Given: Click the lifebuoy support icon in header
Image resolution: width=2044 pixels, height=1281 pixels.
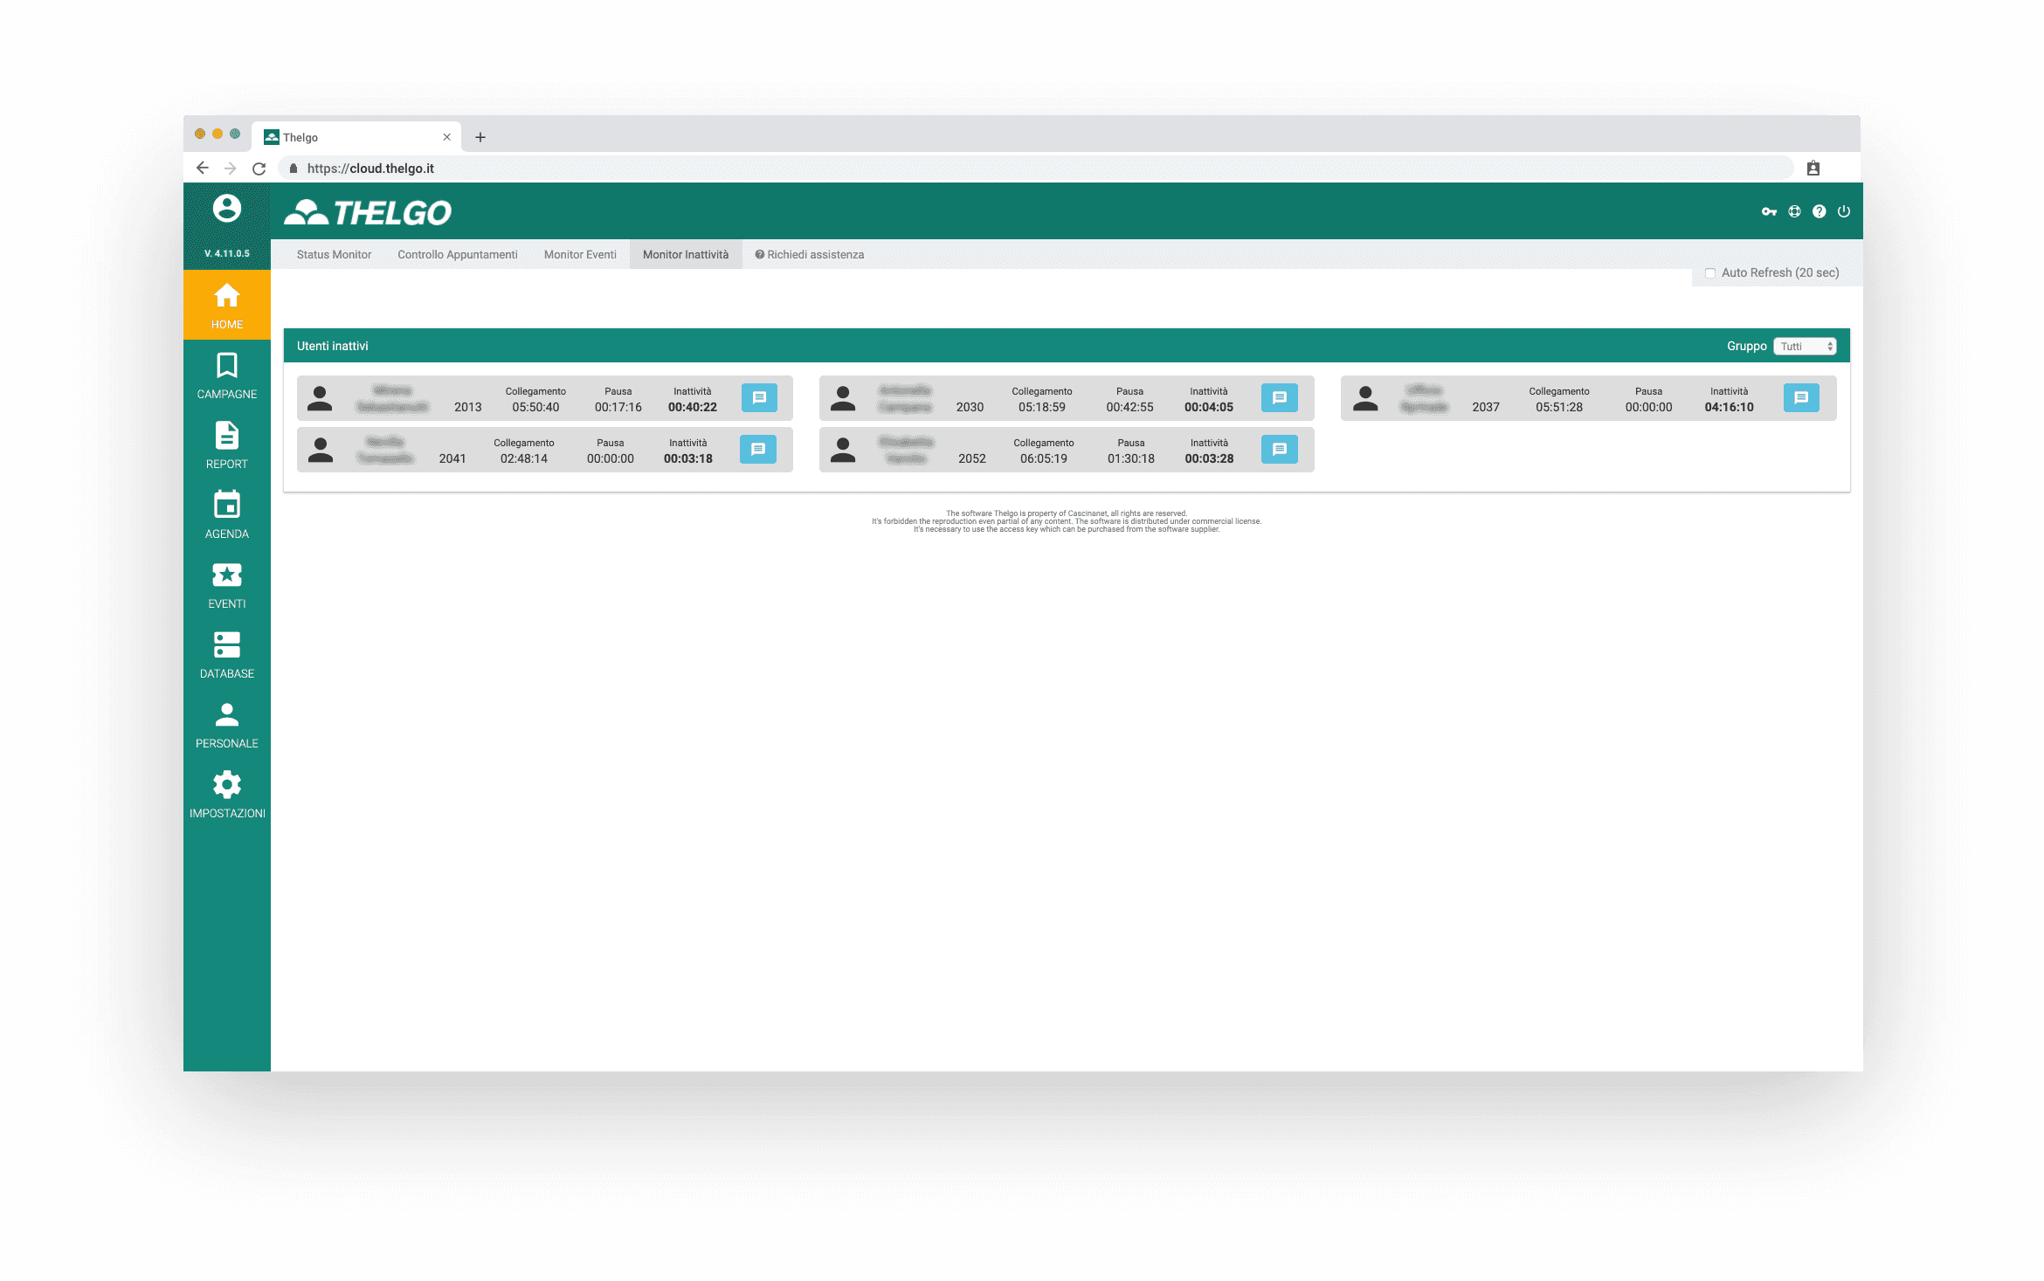Looking at the screenshot, I should [x=1794, y=211].
